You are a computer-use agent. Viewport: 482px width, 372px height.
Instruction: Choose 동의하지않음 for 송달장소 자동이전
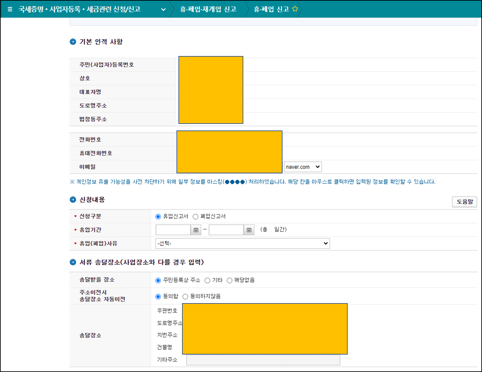(x=185, y=297)
